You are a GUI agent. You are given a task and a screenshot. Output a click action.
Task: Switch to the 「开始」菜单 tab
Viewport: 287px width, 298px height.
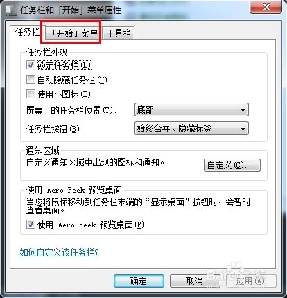[73, 33]
